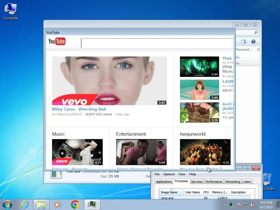
Task: Switch to the Networking tab
Action: [x=233, y=182]
